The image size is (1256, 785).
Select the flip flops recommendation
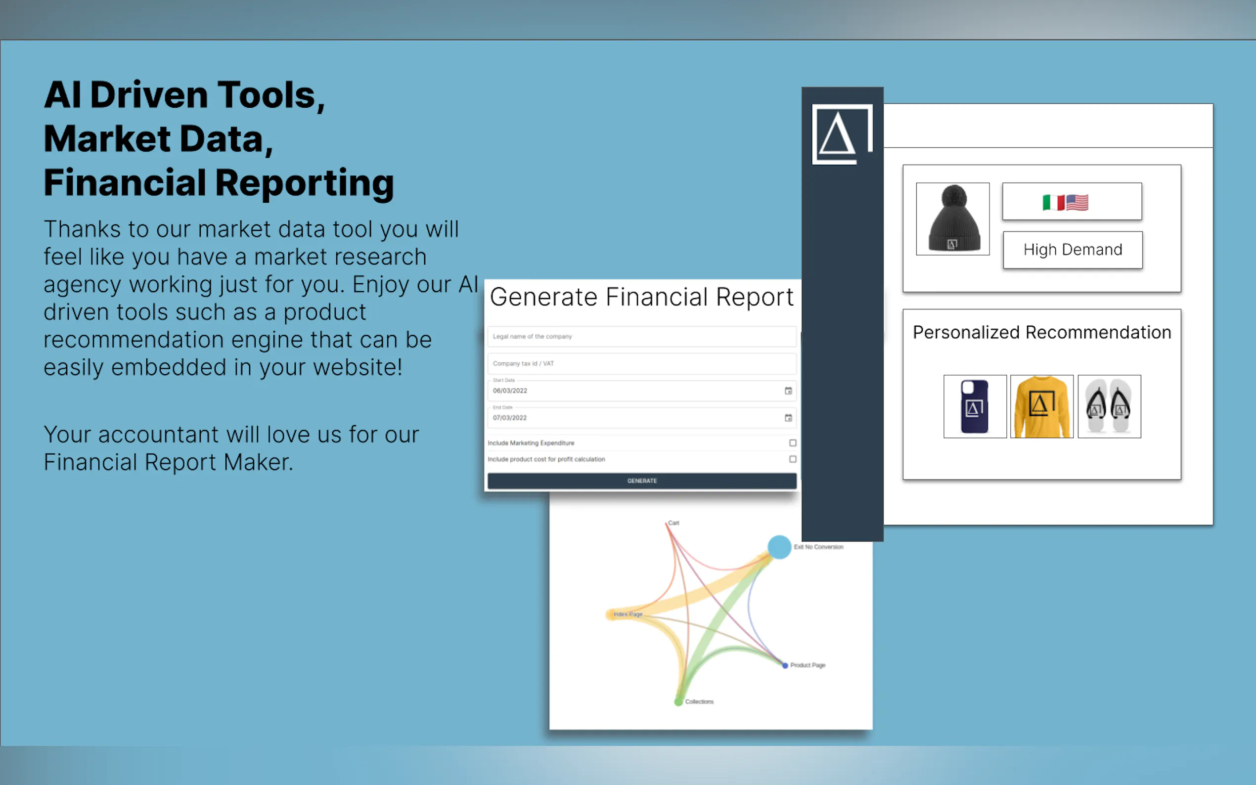click(x=1109, y=406)
